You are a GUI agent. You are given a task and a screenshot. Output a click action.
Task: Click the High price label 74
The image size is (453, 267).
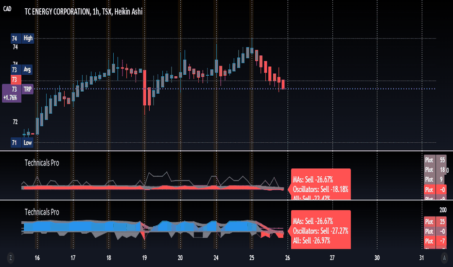tap(22, 38)
